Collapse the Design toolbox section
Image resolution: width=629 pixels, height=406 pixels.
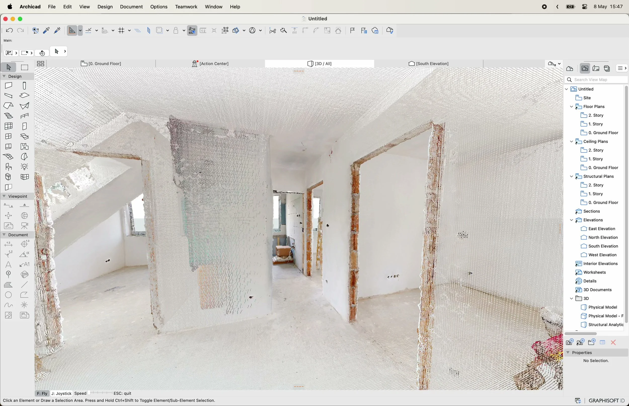pos(4,76)
